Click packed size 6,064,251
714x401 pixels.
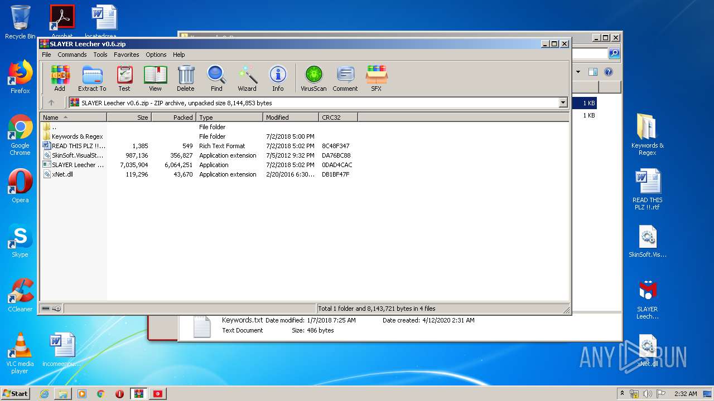click(x=178, y=165)
